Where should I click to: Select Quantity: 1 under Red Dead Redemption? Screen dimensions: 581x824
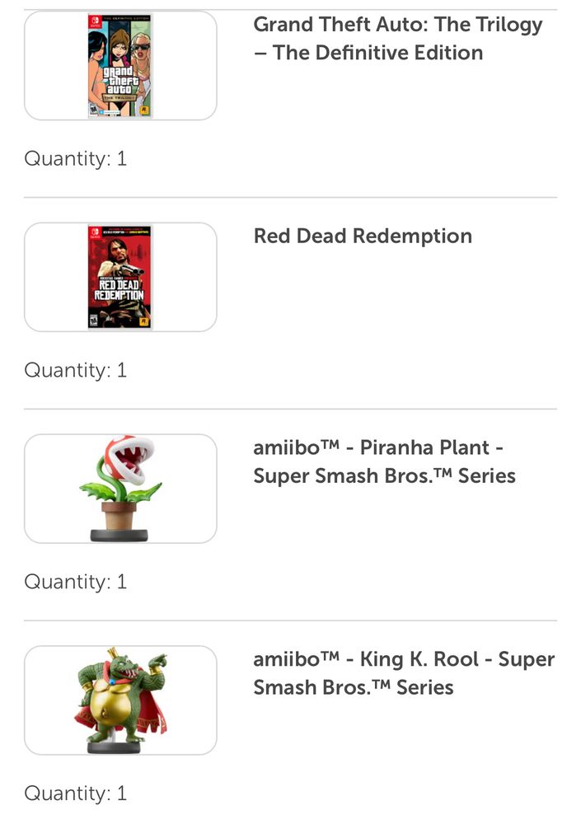pos(76,371)
